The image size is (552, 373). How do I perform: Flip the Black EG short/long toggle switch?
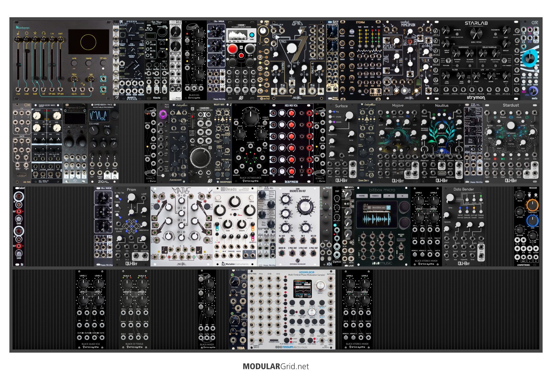click(187, 54)
